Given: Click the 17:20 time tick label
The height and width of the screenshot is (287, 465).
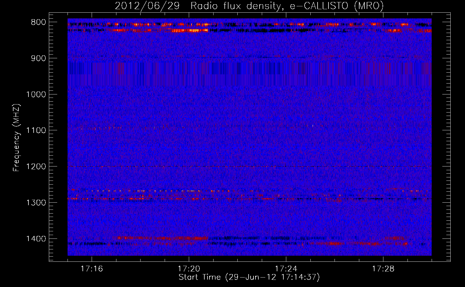Looking at the screenshot, I should [x=189, y=269].
